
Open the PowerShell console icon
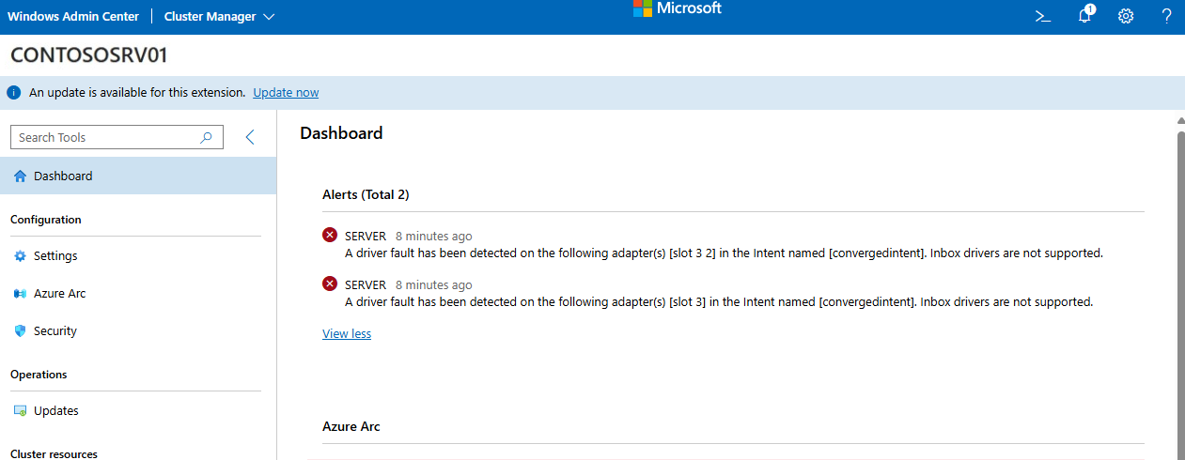[x=1042, y=16]
